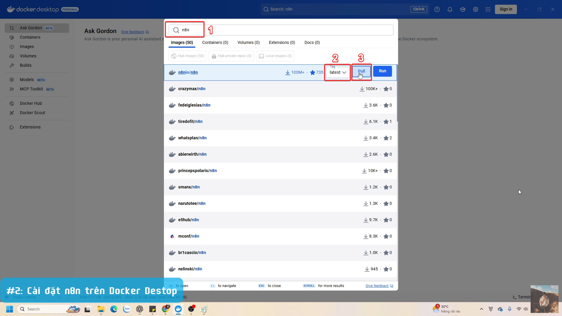This screenshot has width=562, height=316.
Task: Click Pull for n8nio/n8n
Action: click(361, 71)
